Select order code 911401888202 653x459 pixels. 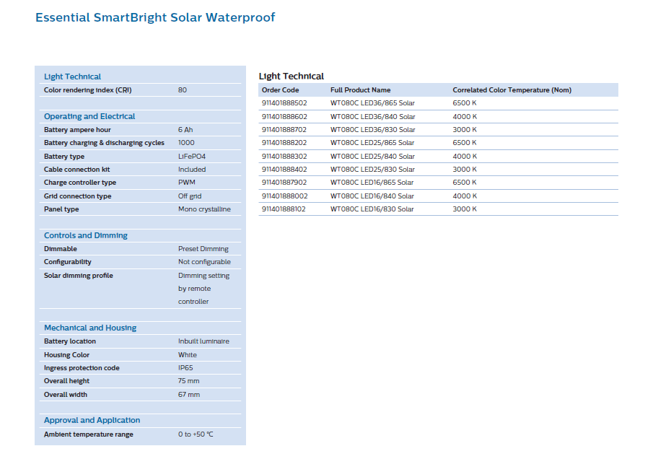click(284, 142)
